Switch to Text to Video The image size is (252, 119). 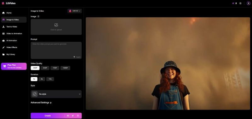[14, 27]
